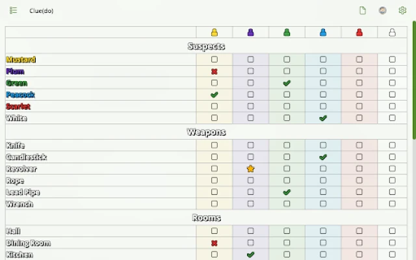
Task: Toggle gold star on Revolver row
Action: coord(251,169)
